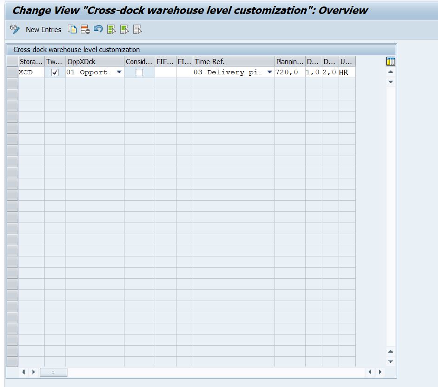This screenshot has height=387, width=438.
Task: Click the OppXDck column header
Action: (x=95, y=61)
